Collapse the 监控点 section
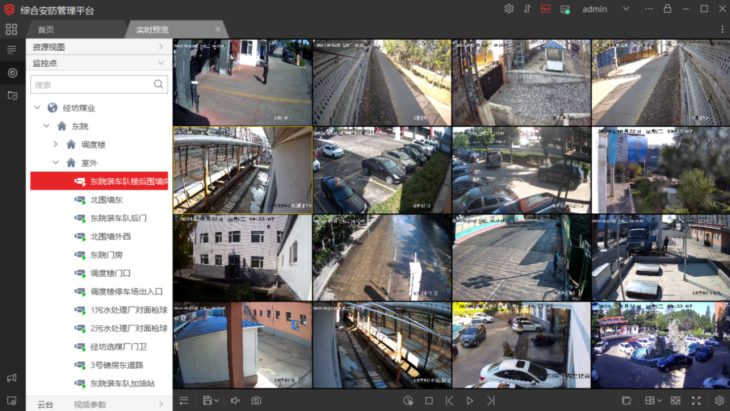This screenshot has height=411, width=730. tap(161, 63)
